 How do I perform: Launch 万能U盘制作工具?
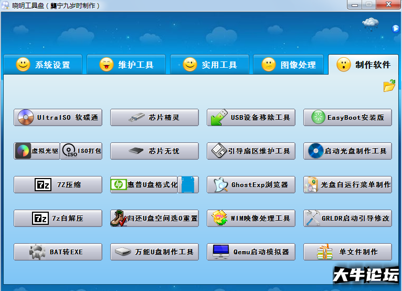tap(154, 252)
